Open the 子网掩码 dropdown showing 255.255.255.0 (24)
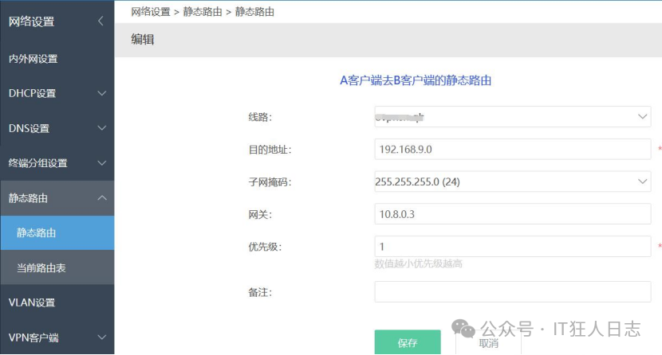This screenshot has width=662, height=355. (513, 181)
